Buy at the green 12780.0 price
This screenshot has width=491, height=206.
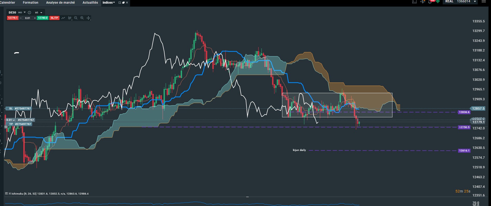pyautogui.click(x=43, y=18)
